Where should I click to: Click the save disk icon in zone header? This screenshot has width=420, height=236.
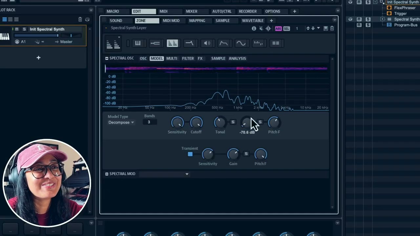(325, 29)
